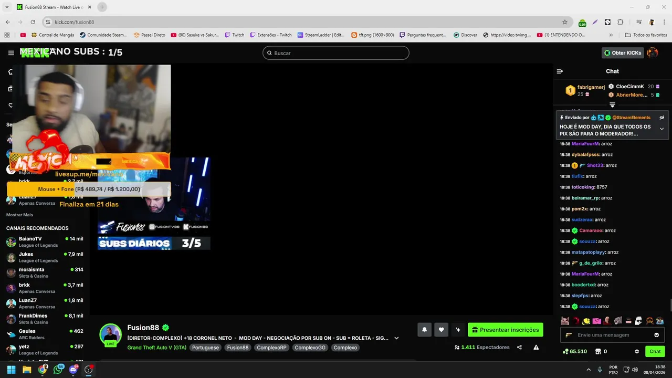Expand the gift leaderboard arrow
The width and height of the screenshot is (672, 378).
point(612,105)
